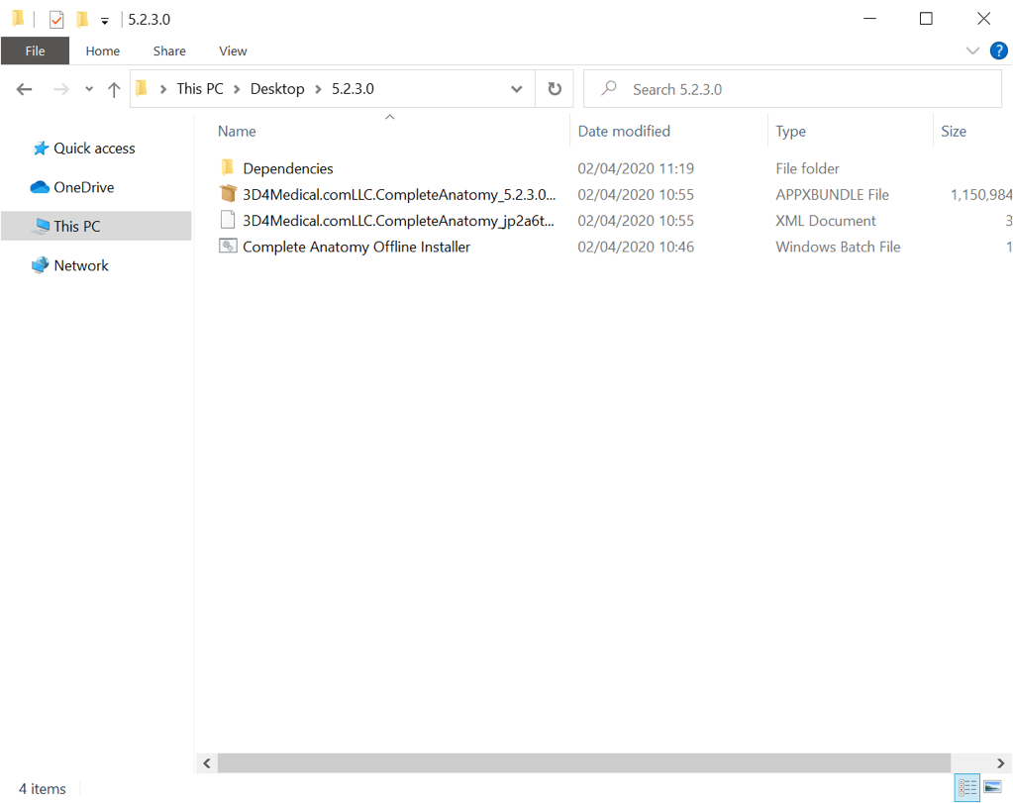Viewport: 1013px width, 803px height.
Task: Go up one folder level arrow
Action: point(114,89)
